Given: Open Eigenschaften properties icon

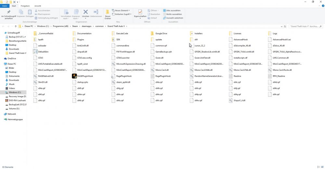Looking at the screenshot, I should click(140, 12).
